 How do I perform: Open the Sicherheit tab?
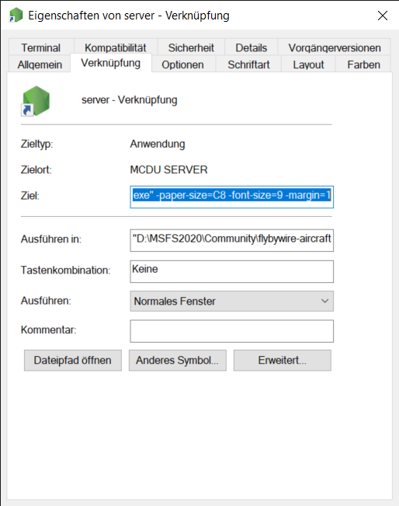191,47
